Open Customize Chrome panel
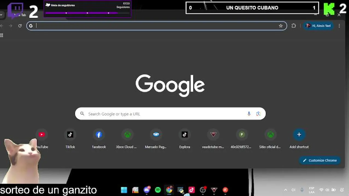The image size is (349, 196). (x=320, y=160)
